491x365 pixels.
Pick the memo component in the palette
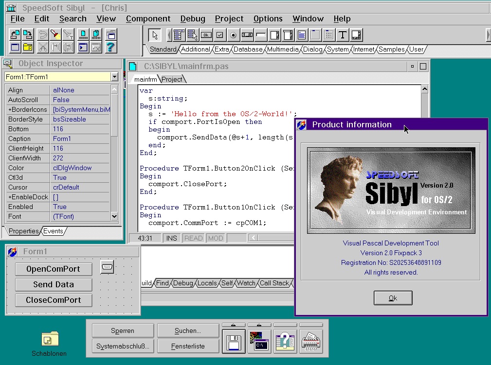coord(302,35)
